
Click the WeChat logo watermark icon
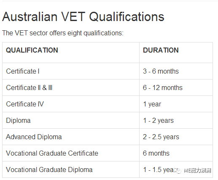point(178,170)
